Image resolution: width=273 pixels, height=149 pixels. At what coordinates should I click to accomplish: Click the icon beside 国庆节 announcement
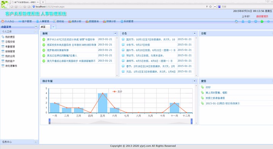coord(123,40)
